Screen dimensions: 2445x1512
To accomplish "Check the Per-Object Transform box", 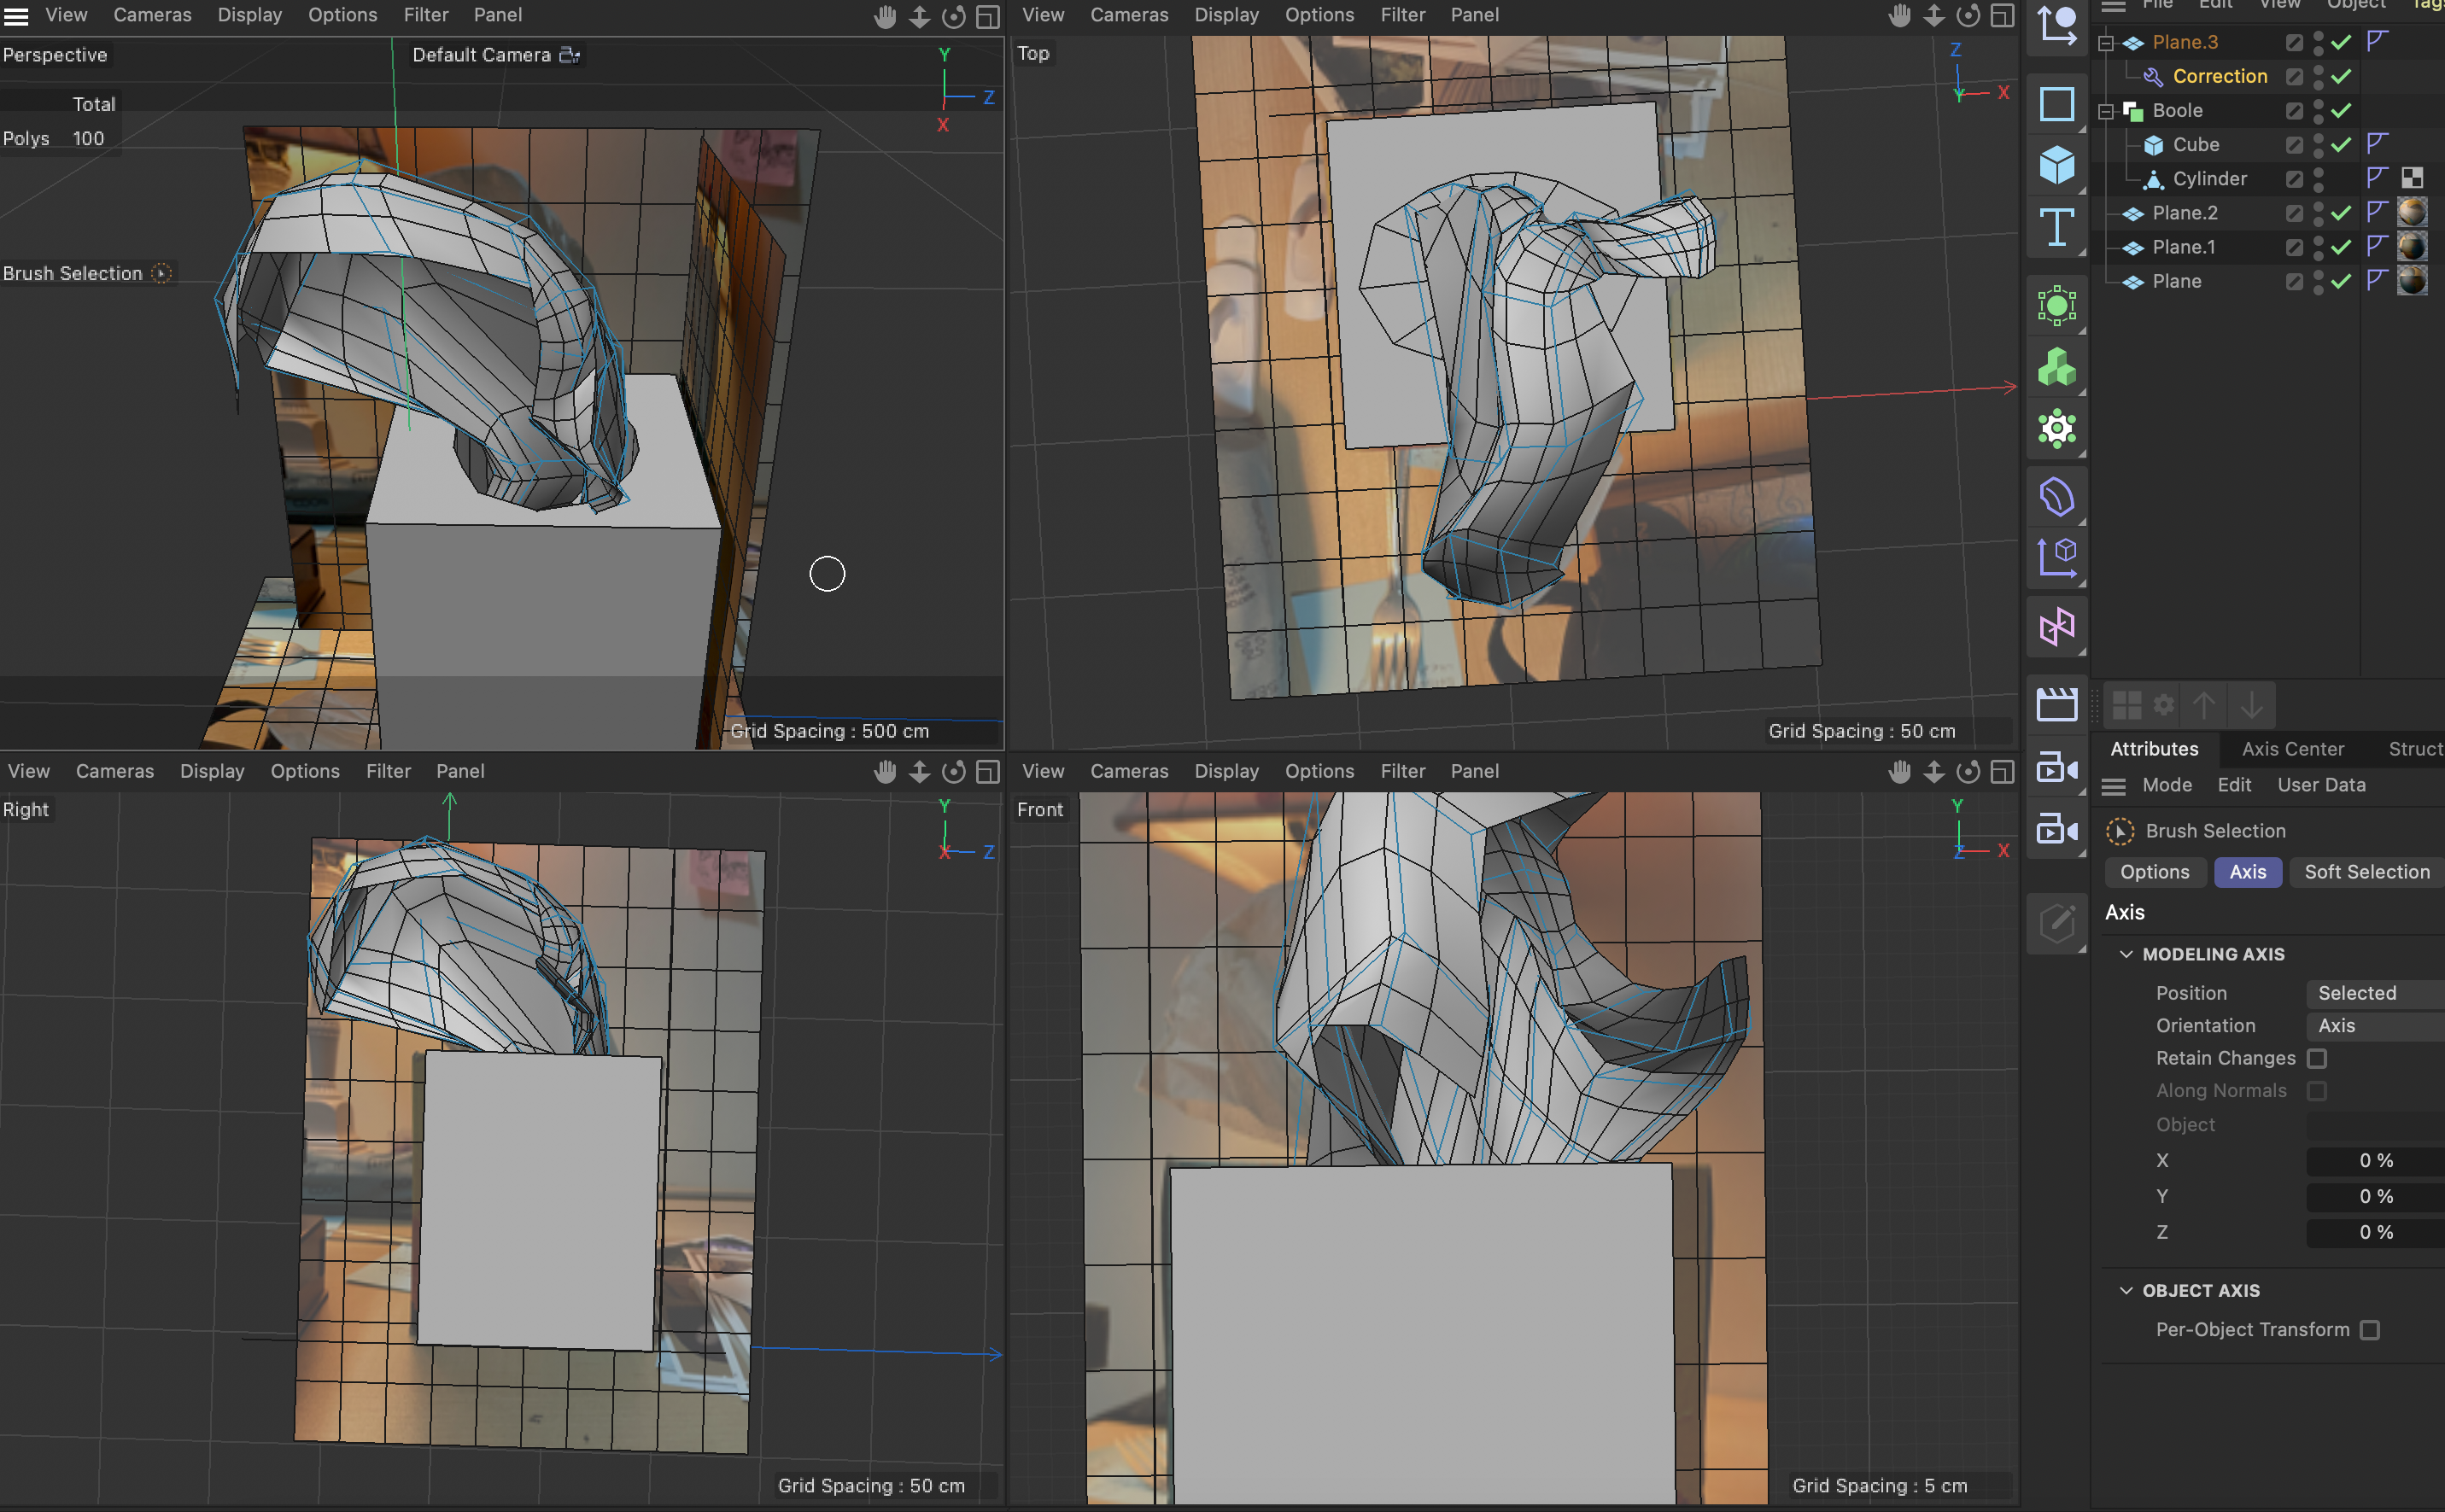I will [x=2368, y=1330].
